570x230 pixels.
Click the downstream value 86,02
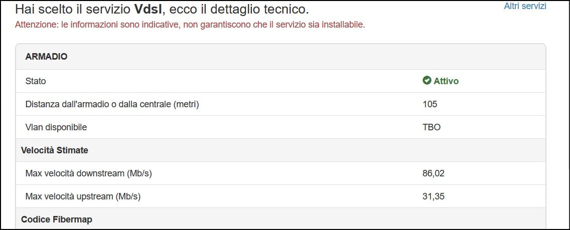pyautogui.click(x=434, y=173)
